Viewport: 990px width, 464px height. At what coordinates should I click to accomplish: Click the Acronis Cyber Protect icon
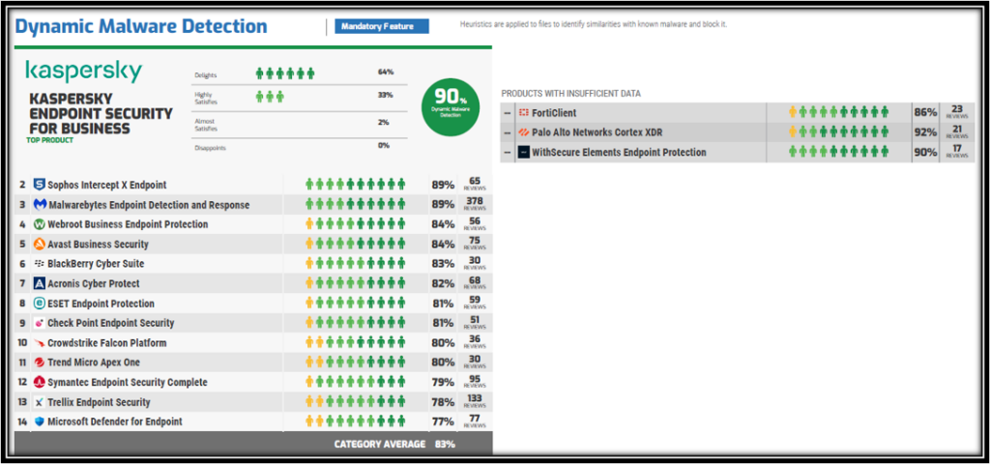coord(40,284)
